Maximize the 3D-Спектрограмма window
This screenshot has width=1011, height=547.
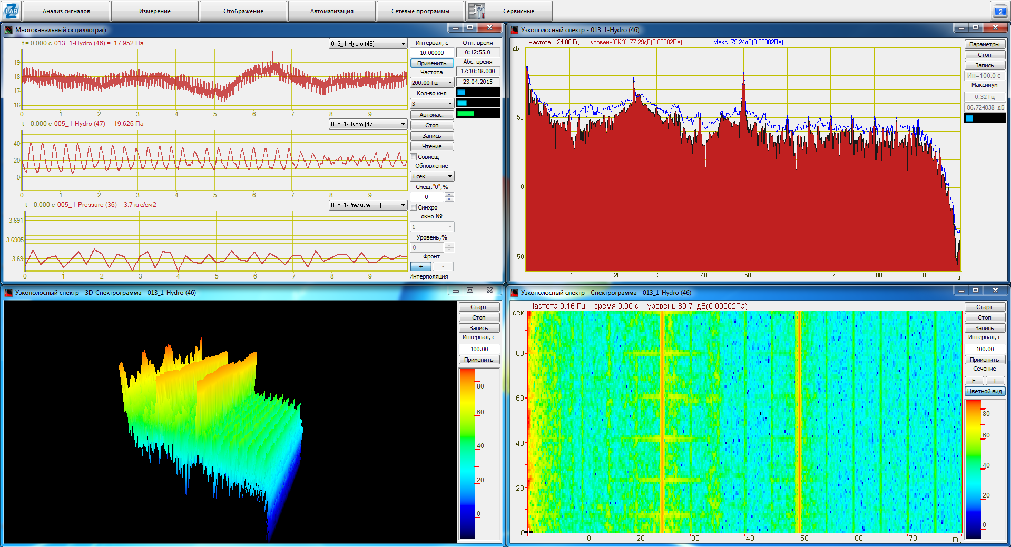[470, 290]
